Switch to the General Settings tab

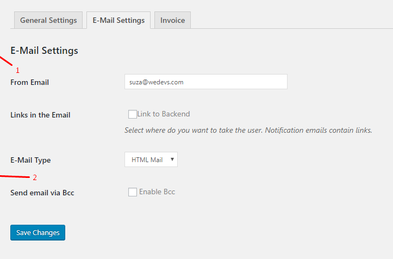pos(48,20)
